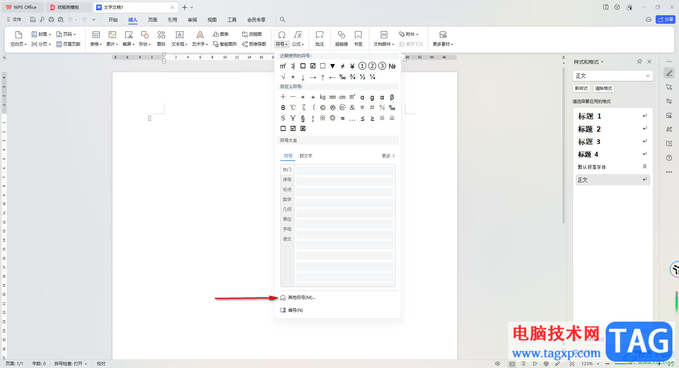Open the Table (表格) insert tool
The width and height of the screenshot is (679, 368).
96,39
